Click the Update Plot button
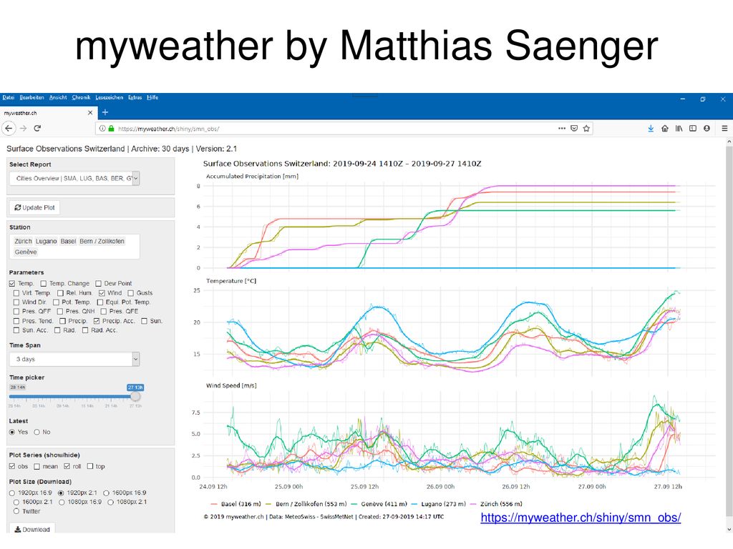The width and height of the screenshot is (733, 549). 34,207
